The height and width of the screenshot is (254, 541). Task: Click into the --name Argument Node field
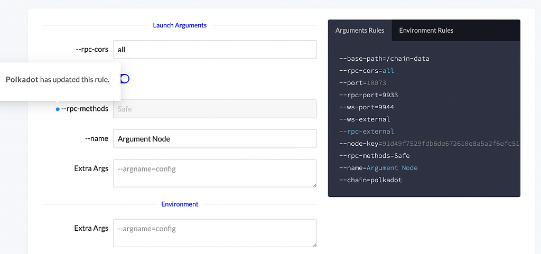click(x=214, y=139)
